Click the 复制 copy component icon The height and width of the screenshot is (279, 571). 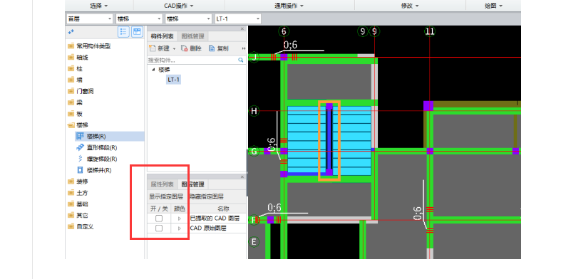[212, 48]
